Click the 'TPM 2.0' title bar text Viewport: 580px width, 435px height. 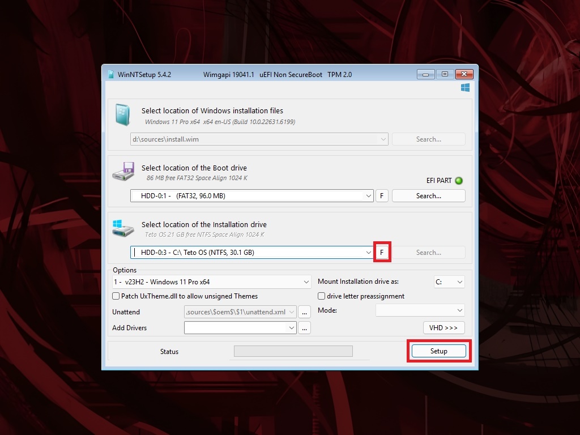pyautogui.click(x=339, y=74)
